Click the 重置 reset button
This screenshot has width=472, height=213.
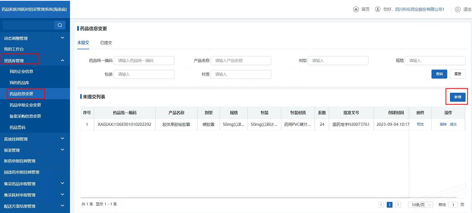point(457,74)
